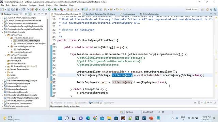Collapse the com.kkhindigyan.client package
The height and width of the screenshot is (122, 218).
point(8,38)
